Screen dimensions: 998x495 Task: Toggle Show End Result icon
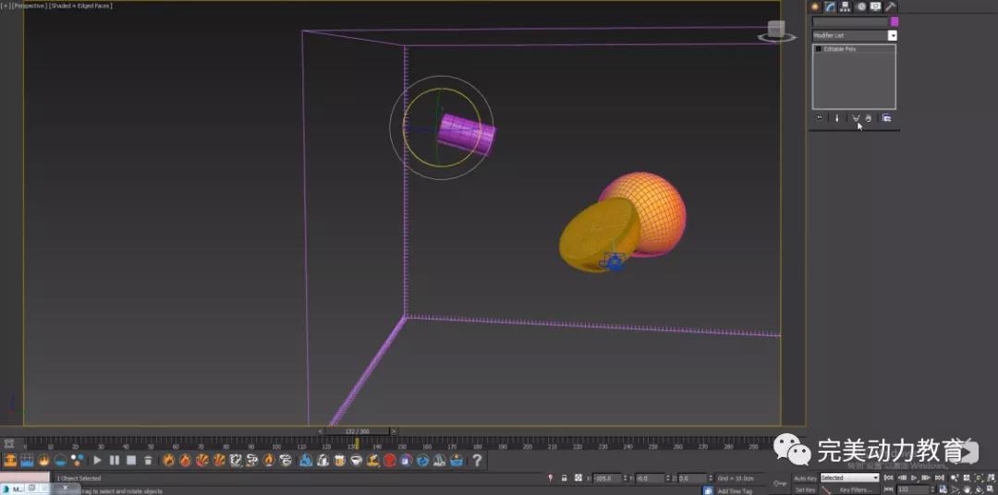837,118
